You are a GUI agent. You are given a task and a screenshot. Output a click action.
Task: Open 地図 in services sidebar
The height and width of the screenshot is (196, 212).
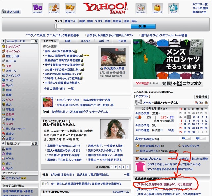pos(9,90)
